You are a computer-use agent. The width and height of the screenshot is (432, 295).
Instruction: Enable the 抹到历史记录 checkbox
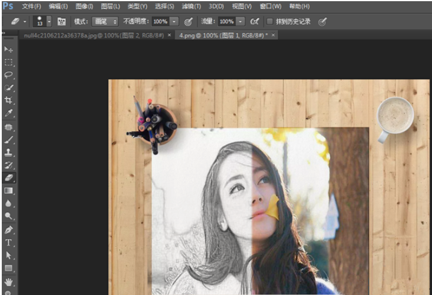pyautogui.click(x=270, y=21)
